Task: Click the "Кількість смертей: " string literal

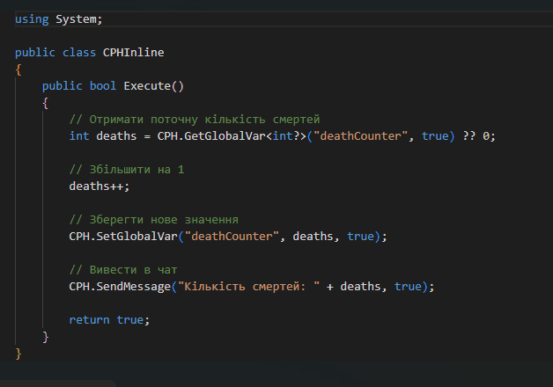Action: point(247,287)
